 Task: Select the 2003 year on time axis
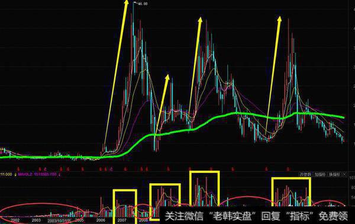(x=36, y=220)
